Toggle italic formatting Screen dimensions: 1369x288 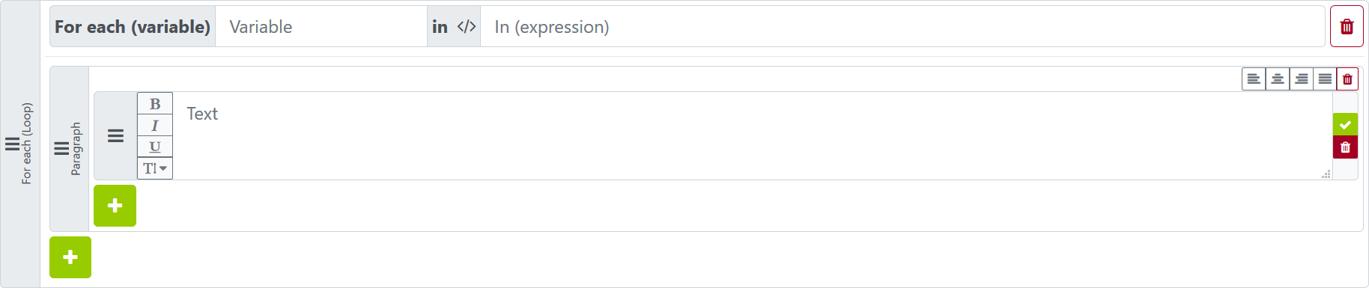click(155, 125)
